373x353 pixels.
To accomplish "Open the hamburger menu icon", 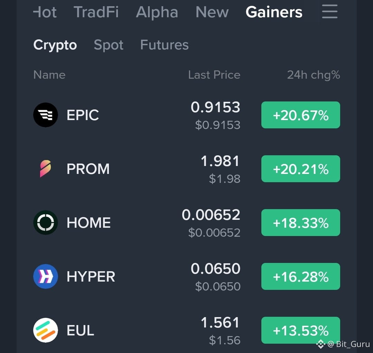I will [x=329, y=11].
